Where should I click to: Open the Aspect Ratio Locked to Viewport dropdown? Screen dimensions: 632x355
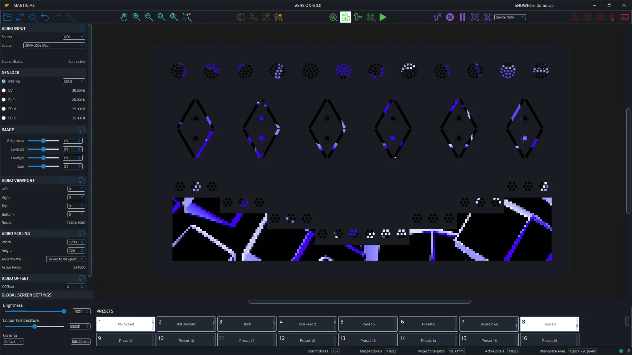click(65, 259)
